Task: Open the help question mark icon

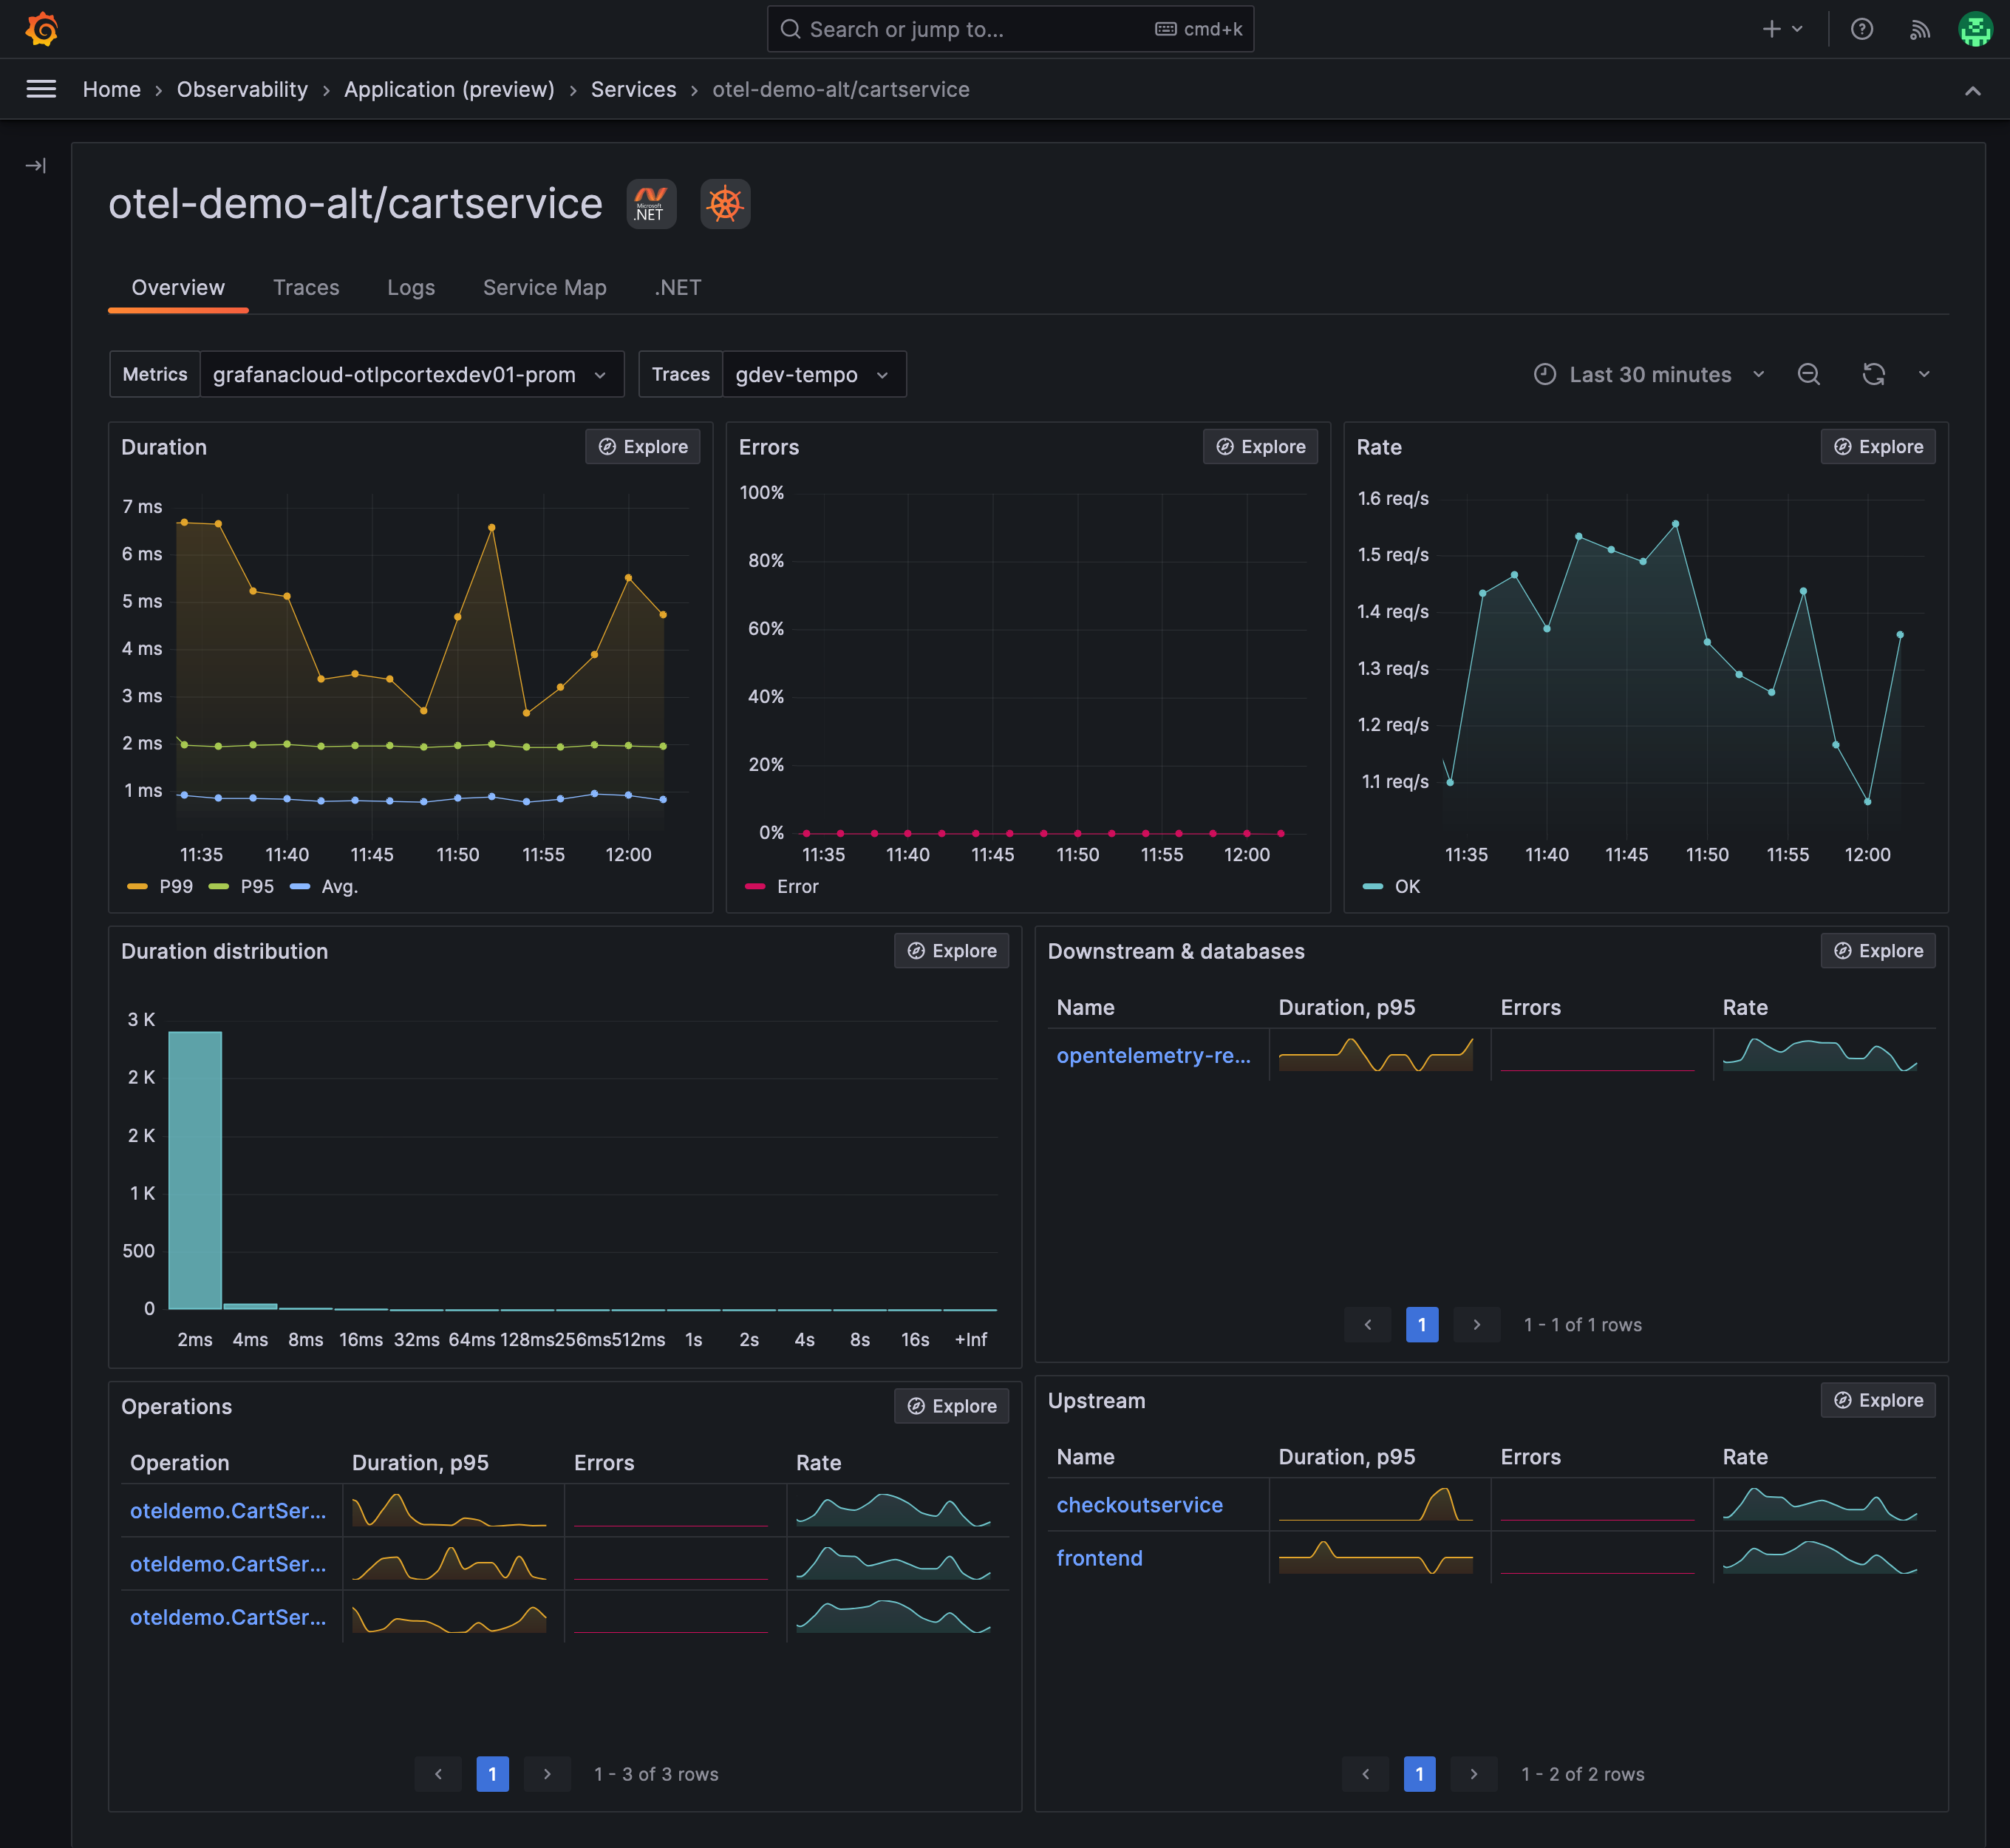Action: tap(1861, 29)
